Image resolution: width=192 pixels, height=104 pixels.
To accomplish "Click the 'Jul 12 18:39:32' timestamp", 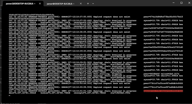I will click(18, 55).
